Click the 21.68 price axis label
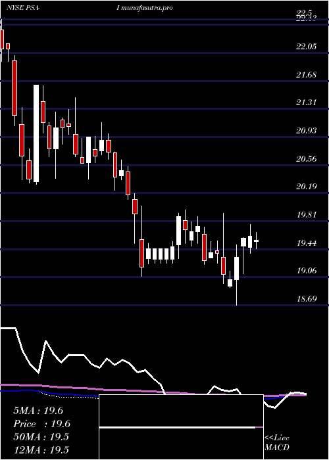The width and height of the screenshot is (329, 460). coord(307,75)
